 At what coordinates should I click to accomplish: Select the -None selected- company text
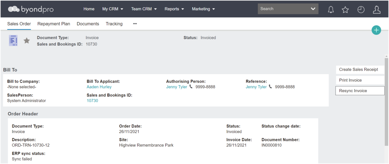tap(22, 87)
